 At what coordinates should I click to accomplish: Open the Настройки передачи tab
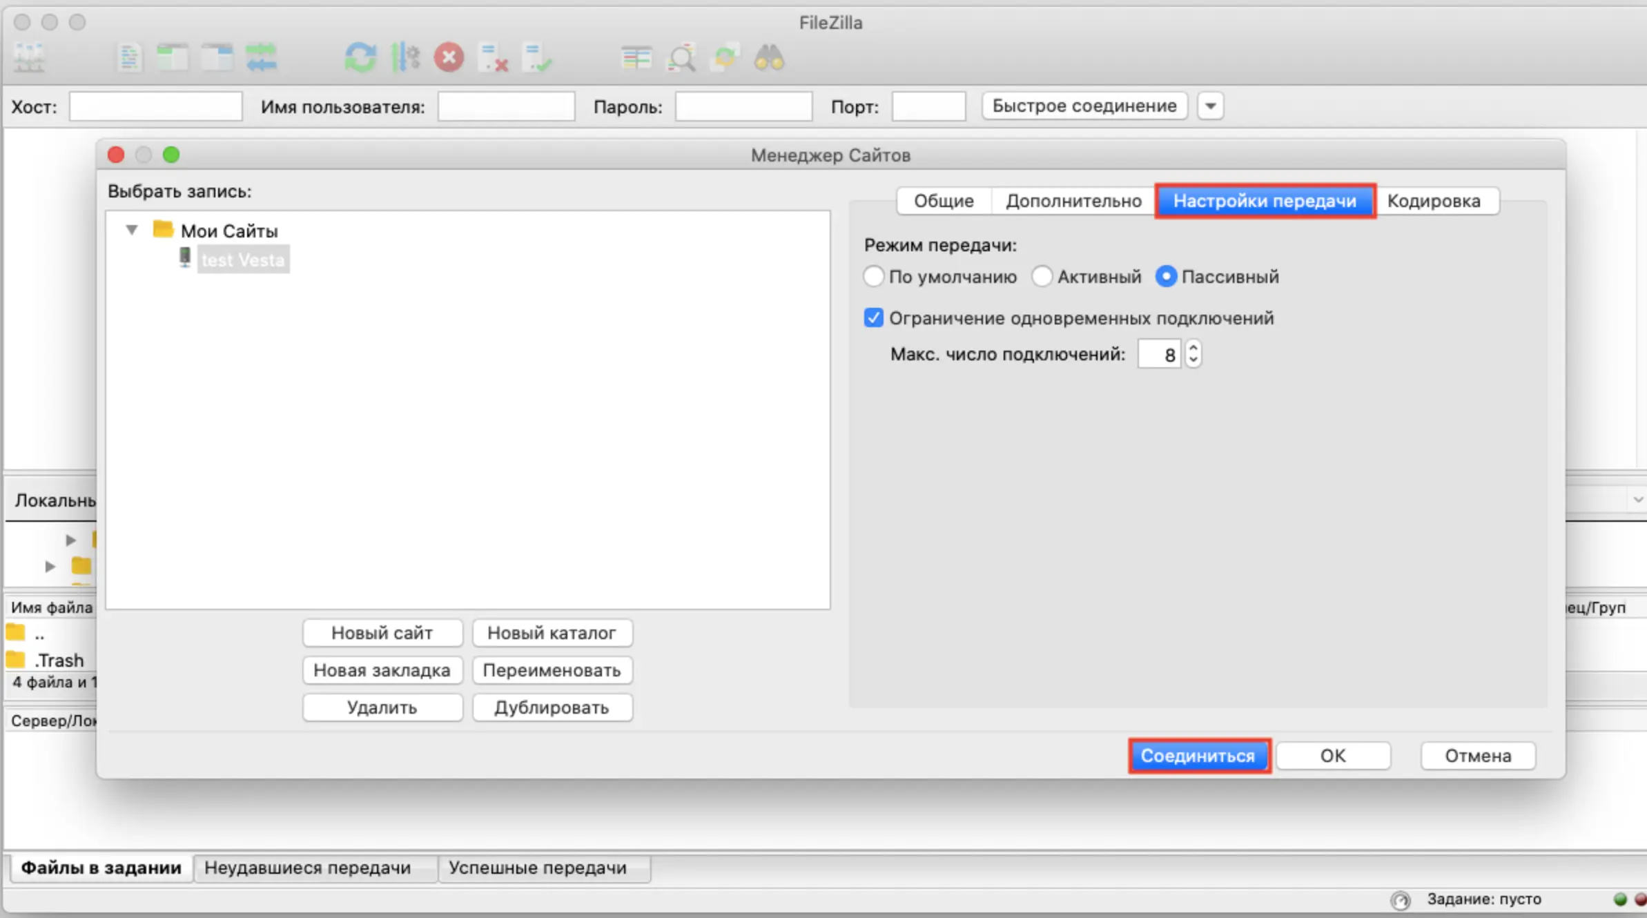click(x=1265, y=201)
